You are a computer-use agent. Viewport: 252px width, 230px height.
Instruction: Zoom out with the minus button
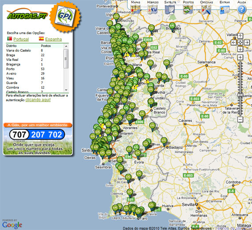pyautogui.click(x=240, y=119)
